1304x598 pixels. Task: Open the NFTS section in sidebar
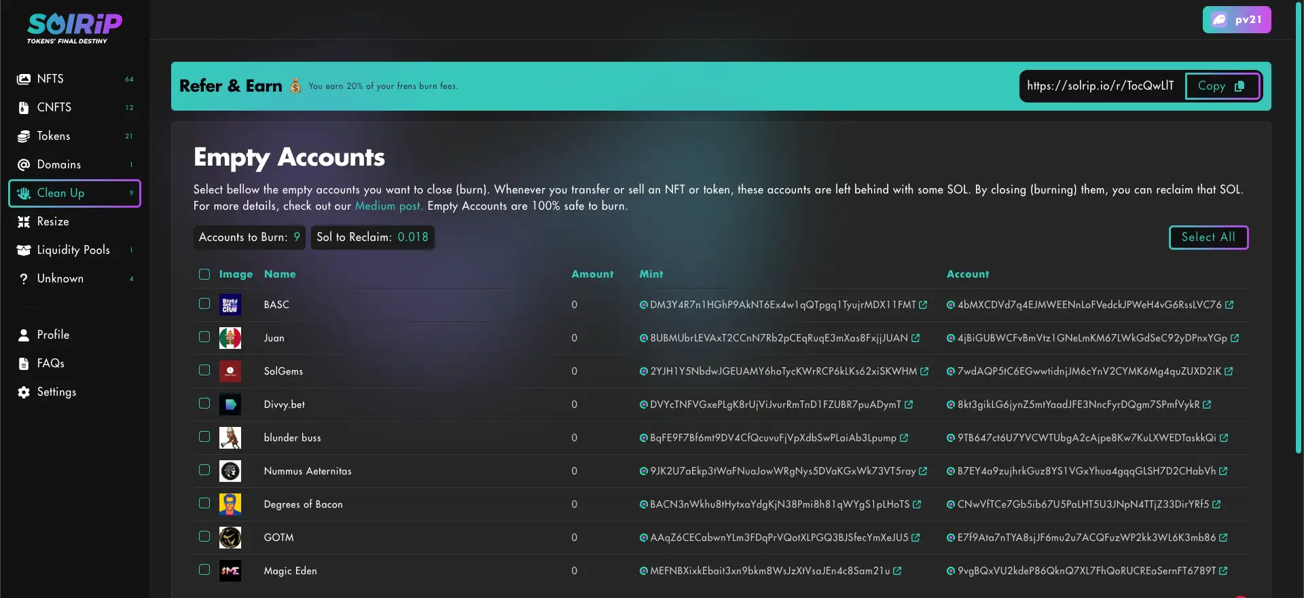coord(50,79)
